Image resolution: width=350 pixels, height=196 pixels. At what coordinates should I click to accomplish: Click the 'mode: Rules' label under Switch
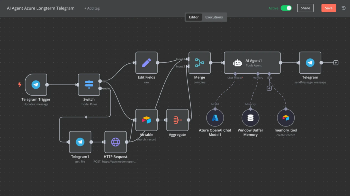(89, 104)
